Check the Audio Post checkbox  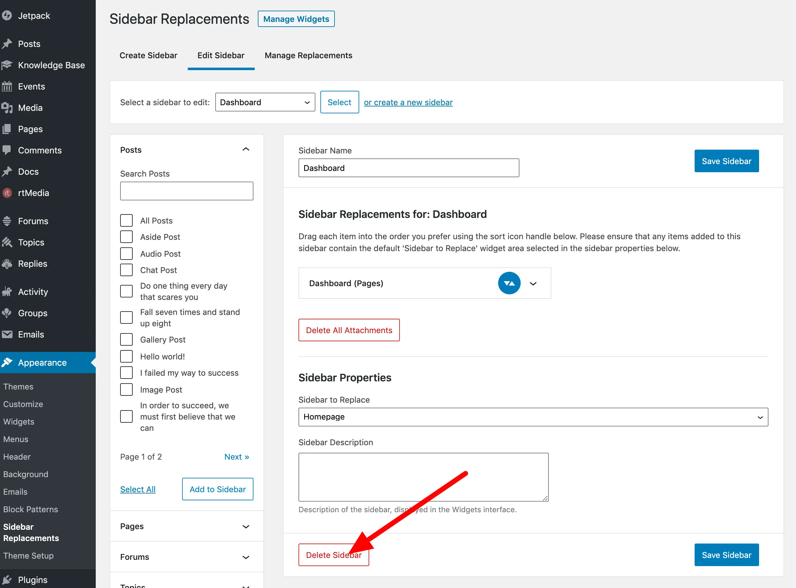(x=126, y=254)
